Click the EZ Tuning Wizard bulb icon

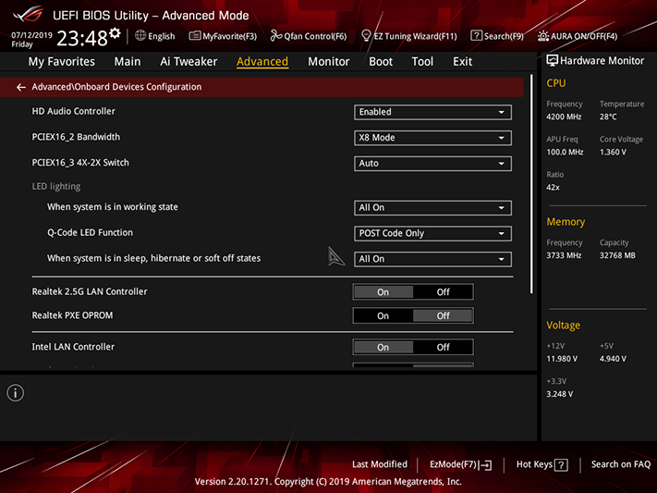(x=366, y=36)
